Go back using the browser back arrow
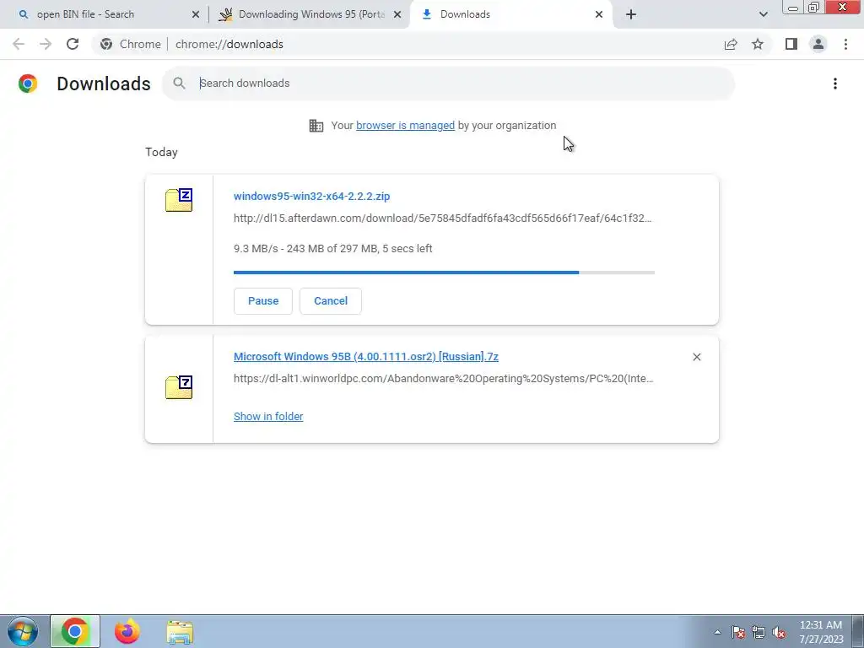 pyautogui.click(x=19, y=44)
